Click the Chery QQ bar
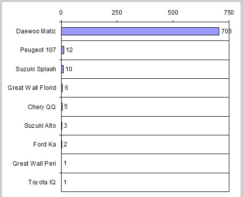 click(62, 107)
